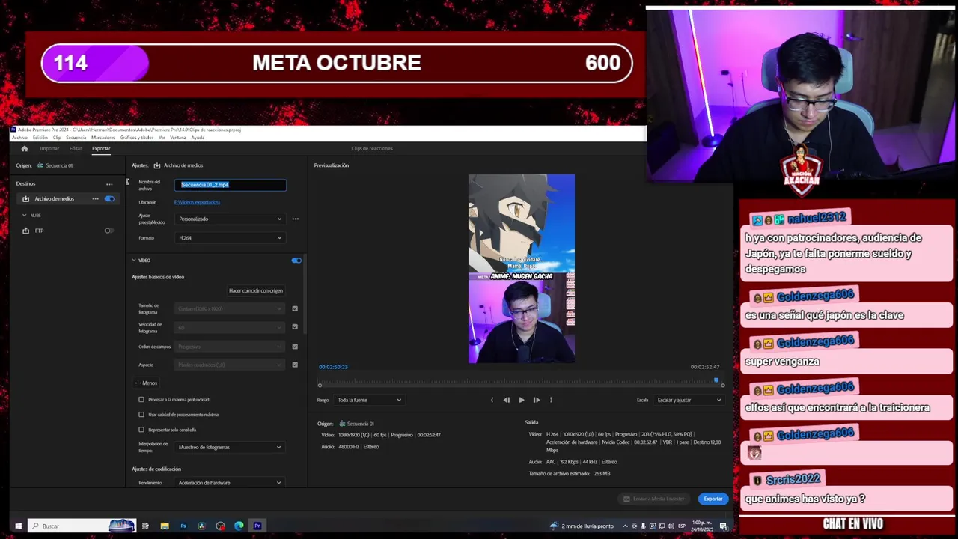Click the Nombre del archivo field
The image size is (958, 539).
click(x=231, y=184)
